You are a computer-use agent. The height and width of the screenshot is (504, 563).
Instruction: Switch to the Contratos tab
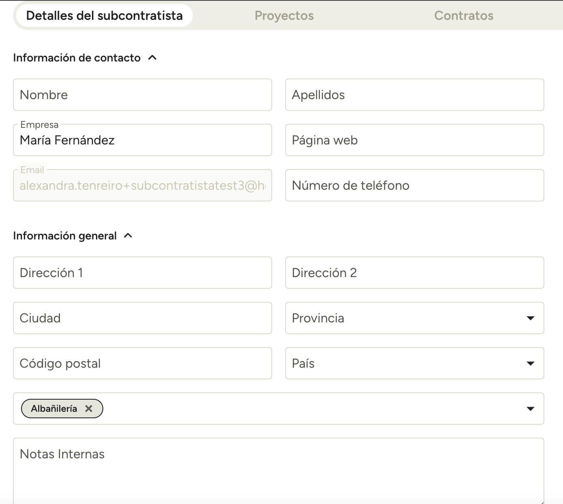pos(463,16)
